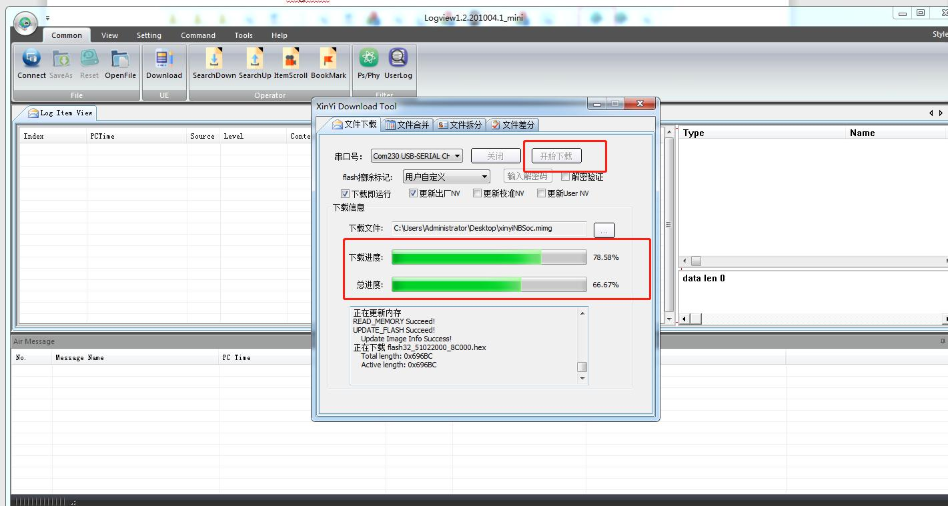
Task: Open the UserLog filter icon
Action: tap(398, 59)
